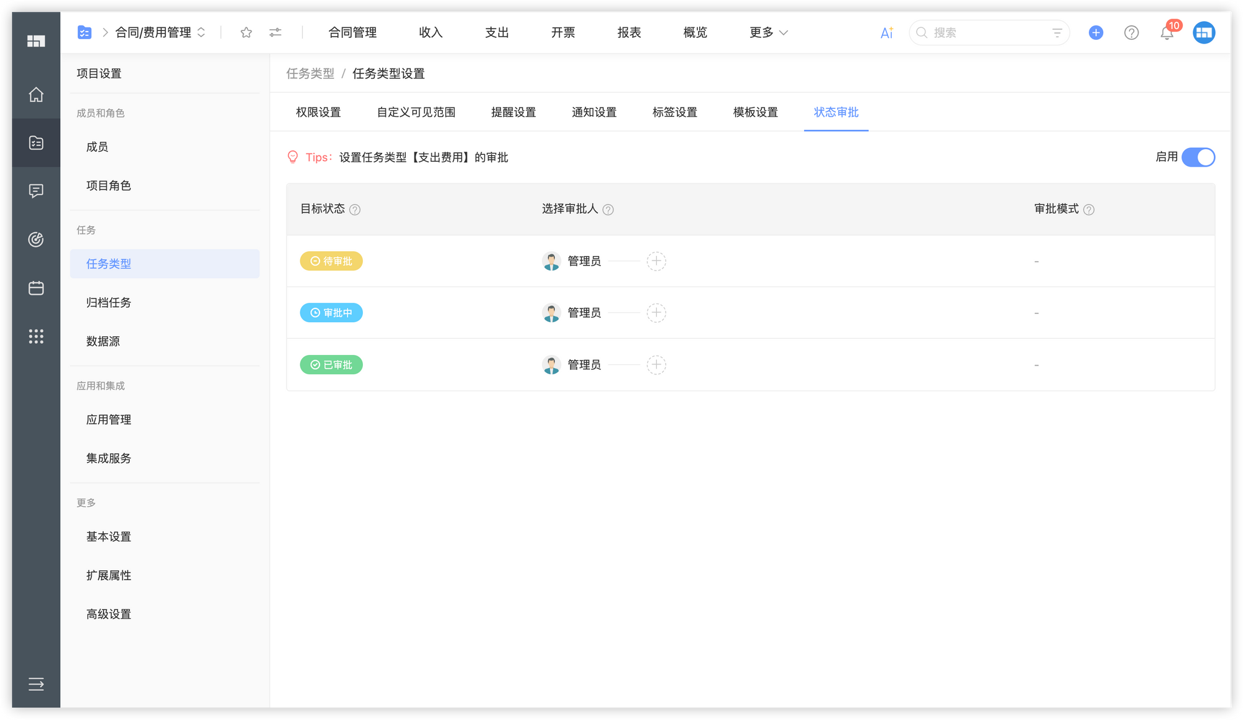Select the 状态审批 tab
This screenshot has height=720, width=1243.
tap(836, 113)
